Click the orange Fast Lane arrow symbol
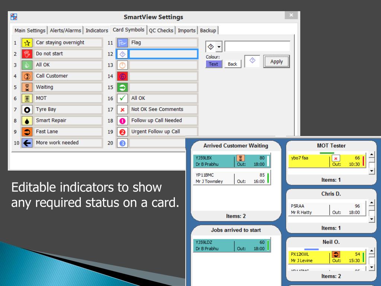This screenshot has width=381, height=286. coord(27,132)
